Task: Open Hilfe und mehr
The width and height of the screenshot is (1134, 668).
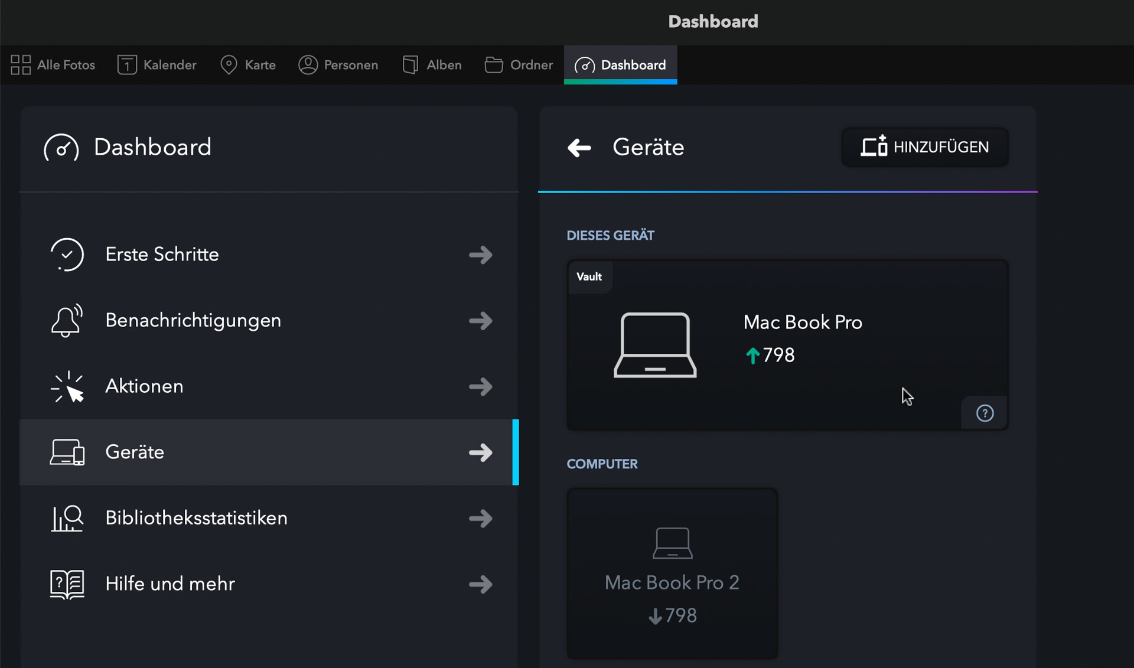Action: tap(269, 584)
